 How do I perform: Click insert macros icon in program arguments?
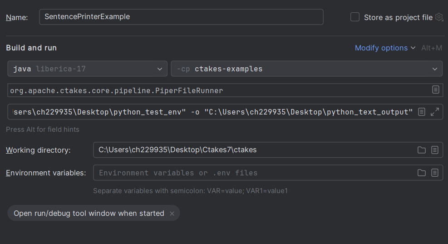coord(421,112)
